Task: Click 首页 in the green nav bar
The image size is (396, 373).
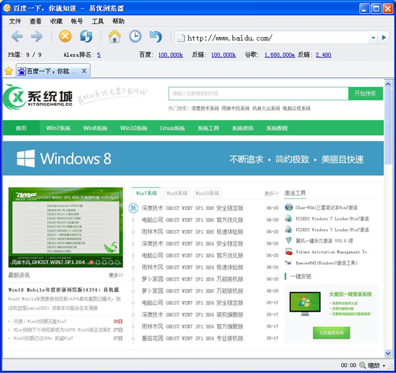Action: [x=21, y=128]
